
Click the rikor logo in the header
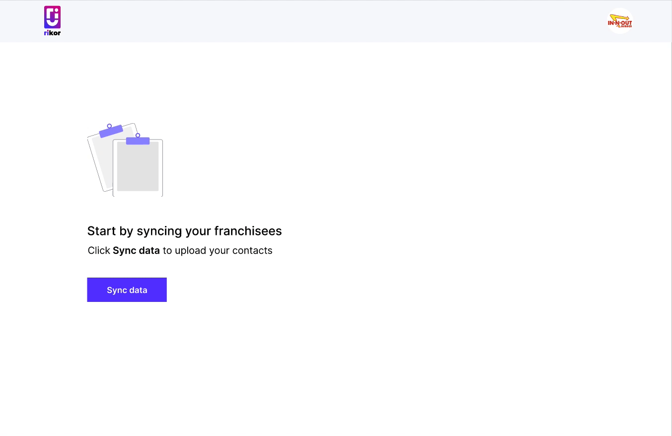point(52,21)
